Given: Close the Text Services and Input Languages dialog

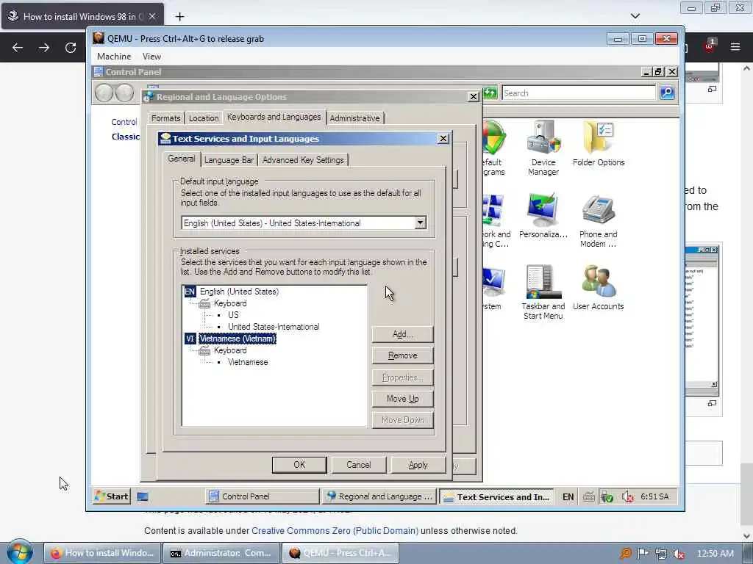Looking at the screenshot, I should pyautogui.click(x=443, y=139).
